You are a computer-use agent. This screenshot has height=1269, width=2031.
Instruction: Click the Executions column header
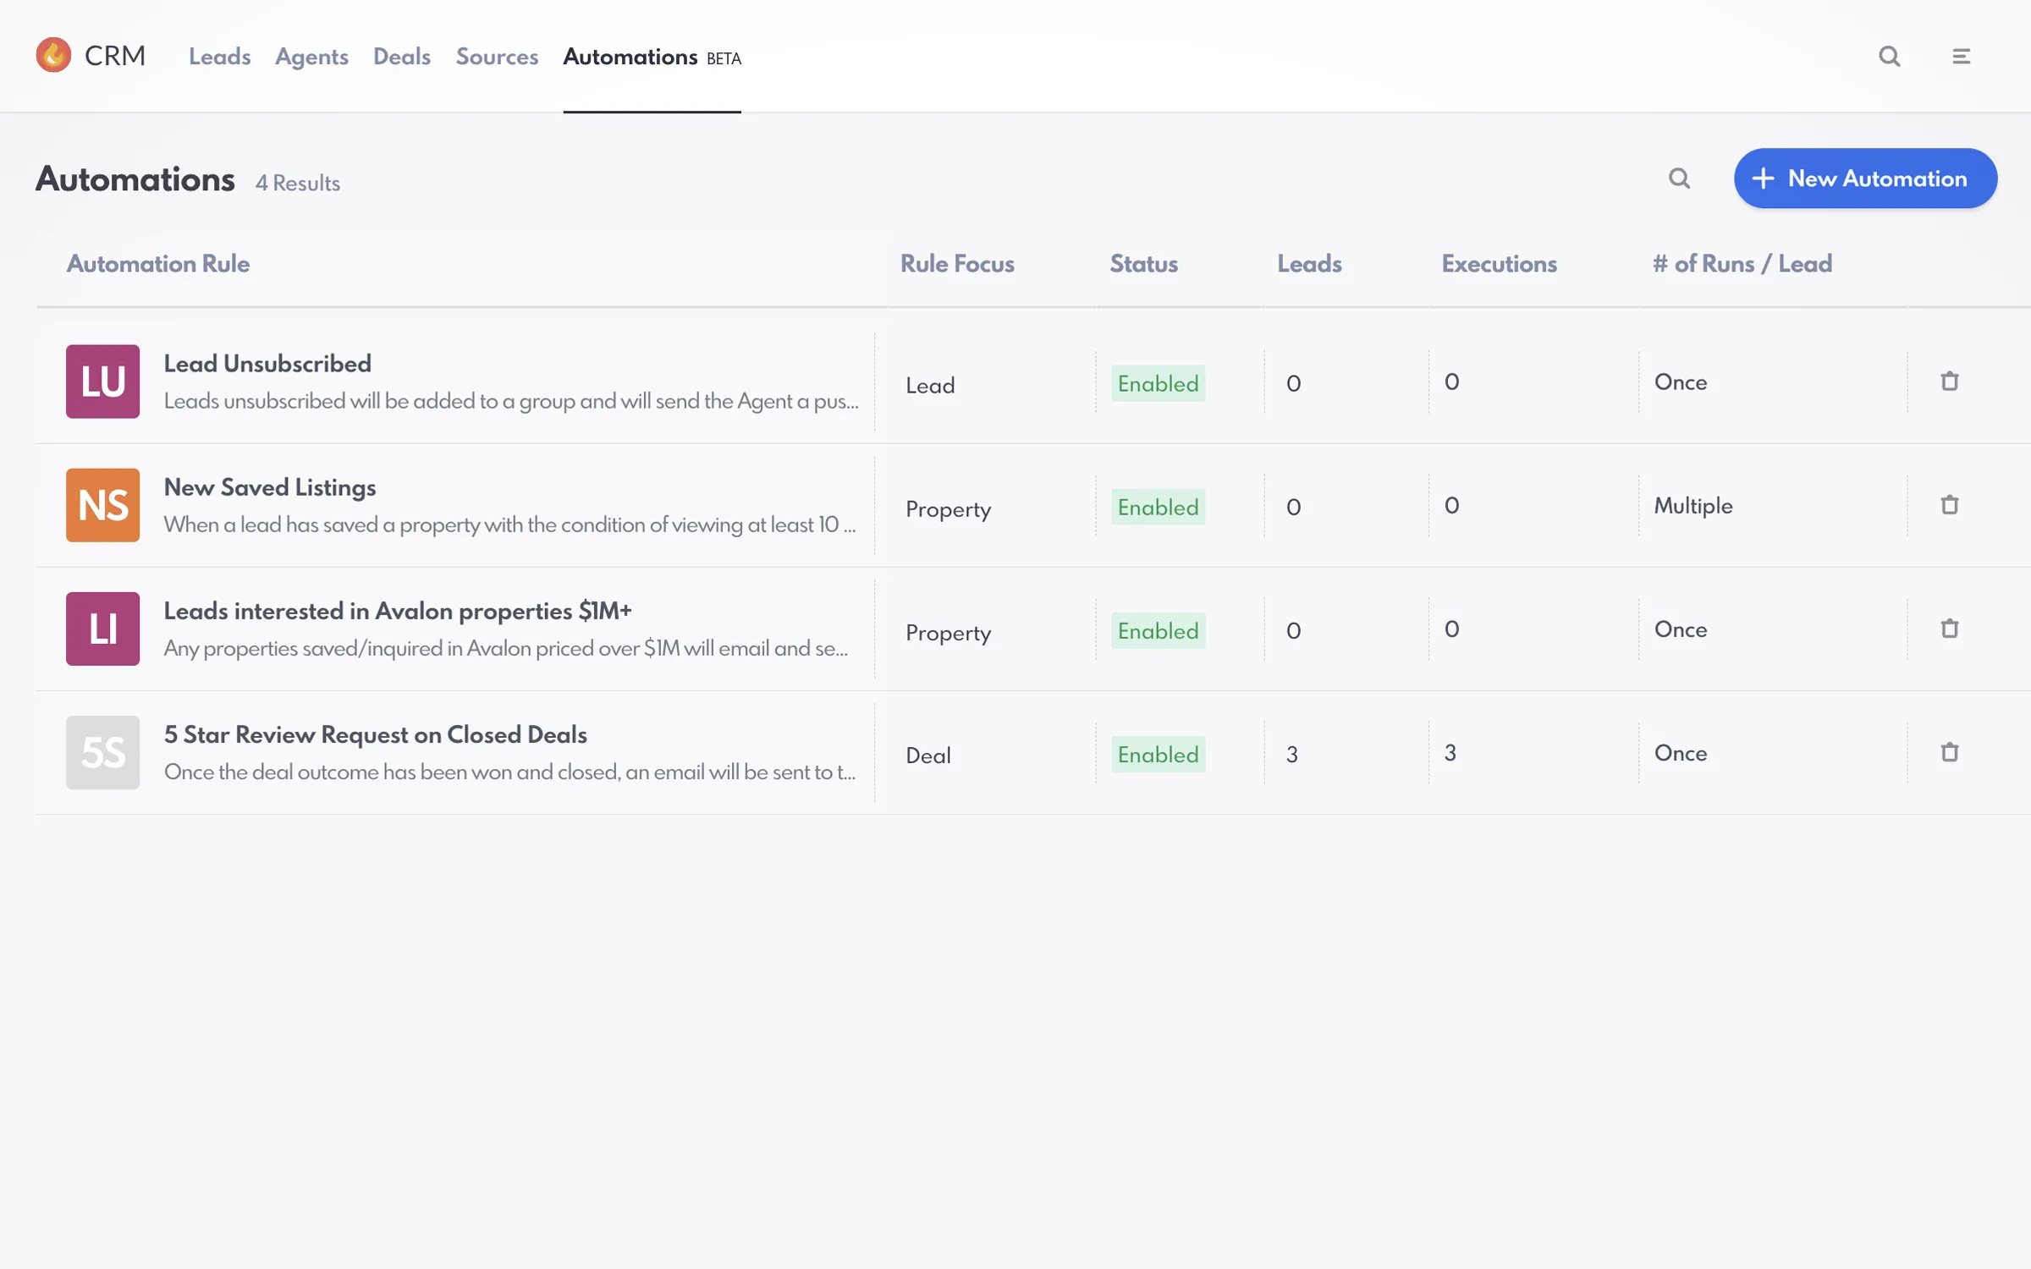[x=1500, y=264]
